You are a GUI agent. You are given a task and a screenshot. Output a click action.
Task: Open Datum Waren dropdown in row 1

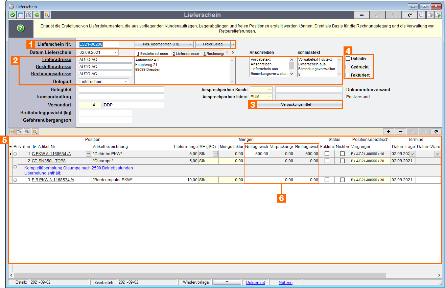pyautogui.click(x=438, y=154)
